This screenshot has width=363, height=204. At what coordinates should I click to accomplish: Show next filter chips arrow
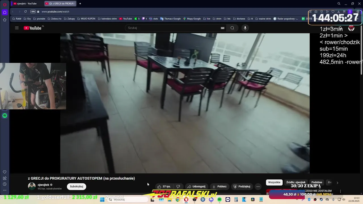(337, 183)
